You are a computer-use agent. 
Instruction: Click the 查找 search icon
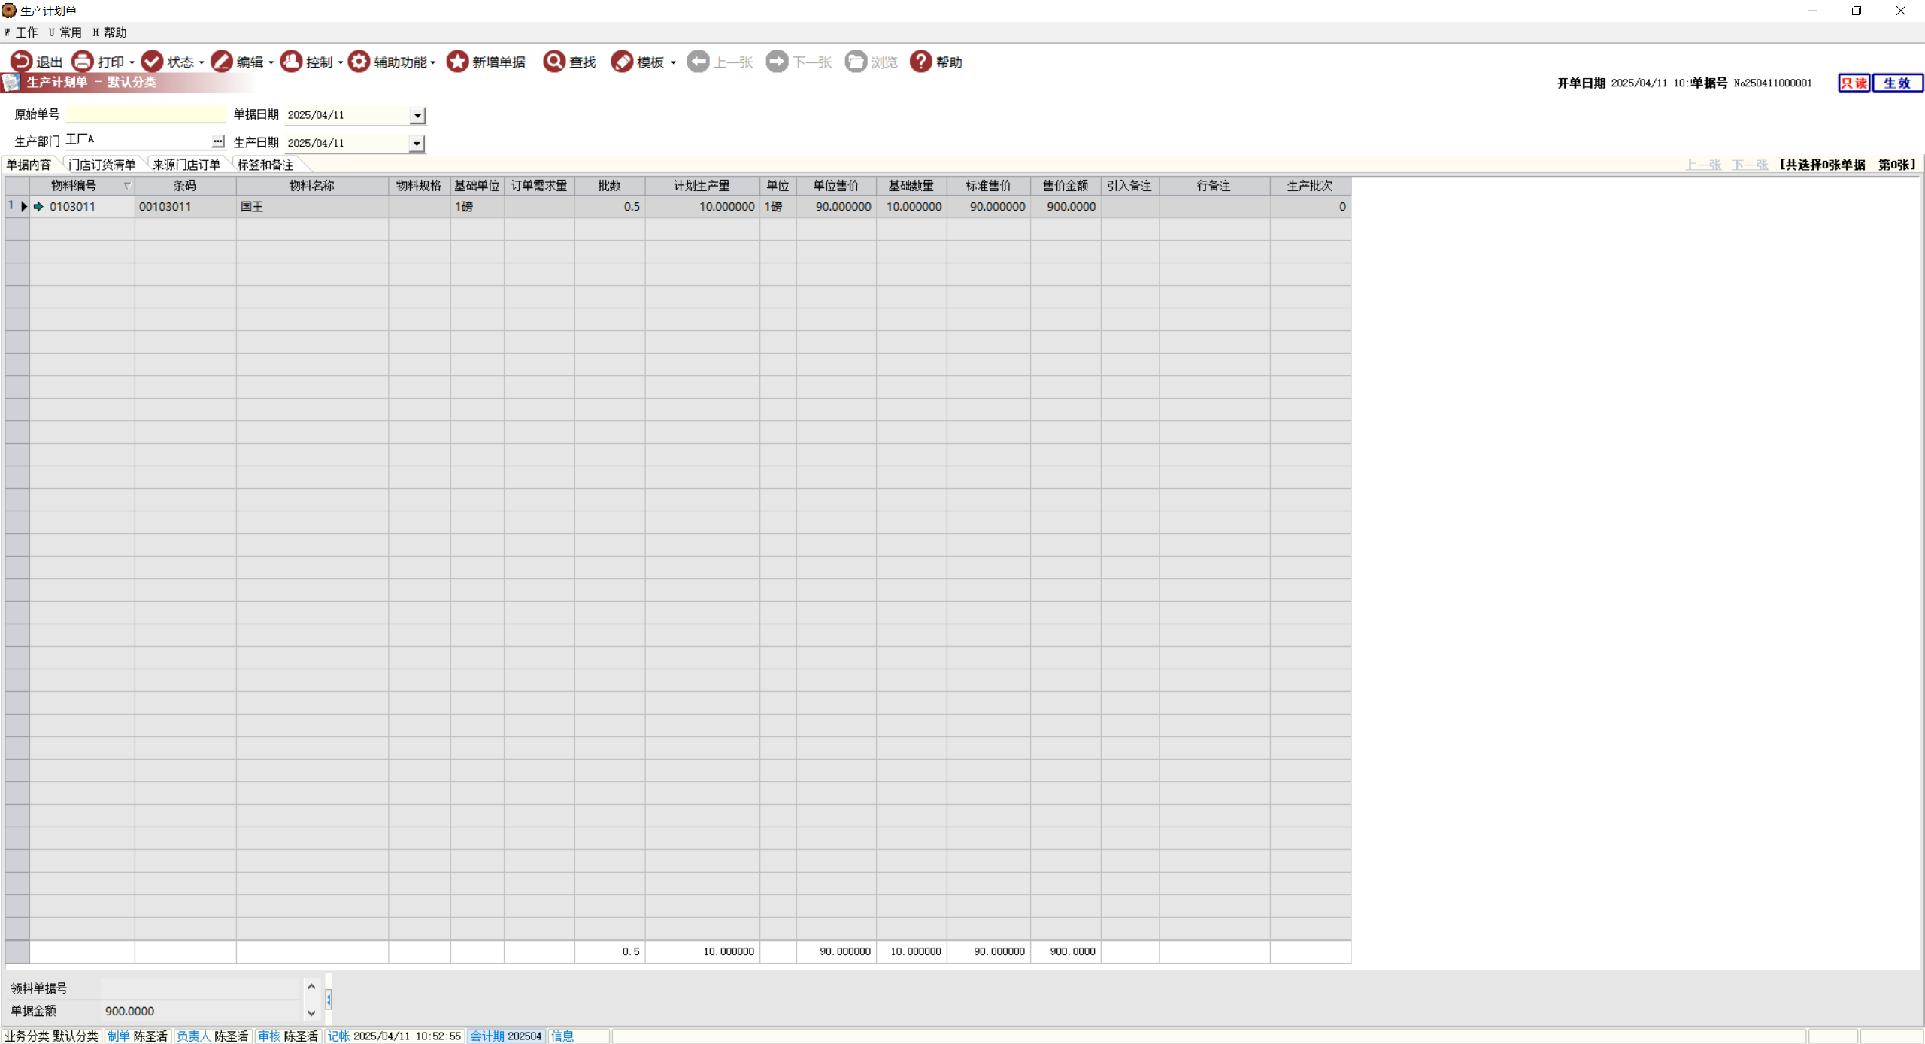tap(554, 62)
